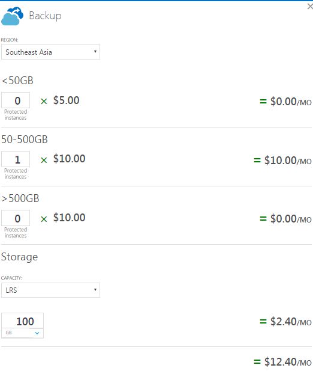Click the 50-500GB section heading
This screenshot has height=371, width=313.
tap(25, 140)
